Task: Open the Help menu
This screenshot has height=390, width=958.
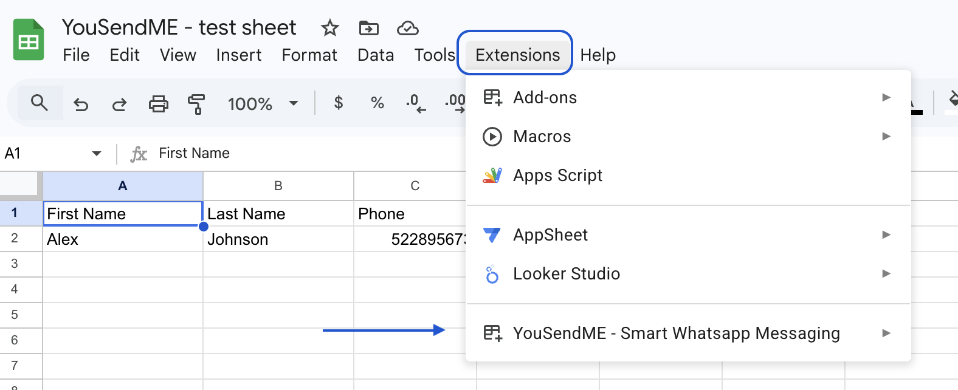Action: pos(598,55)
